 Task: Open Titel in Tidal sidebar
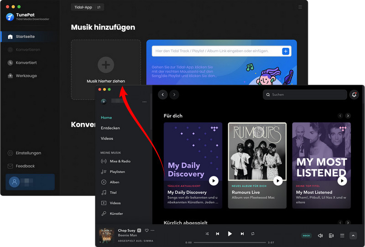point(109,193)
